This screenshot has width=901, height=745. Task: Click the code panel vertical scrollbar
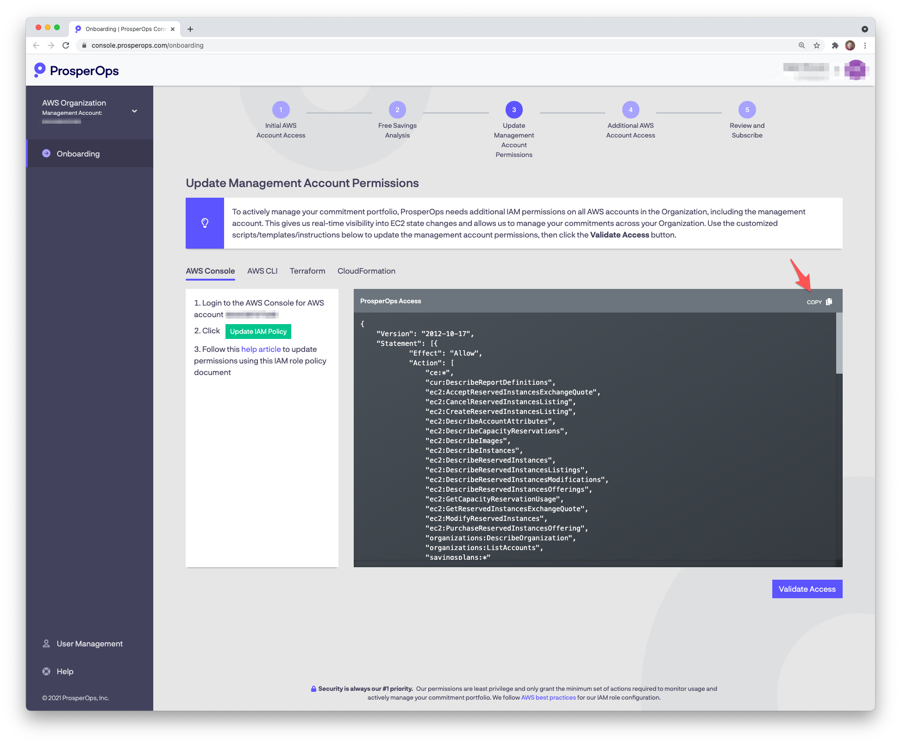coord(839,343)
